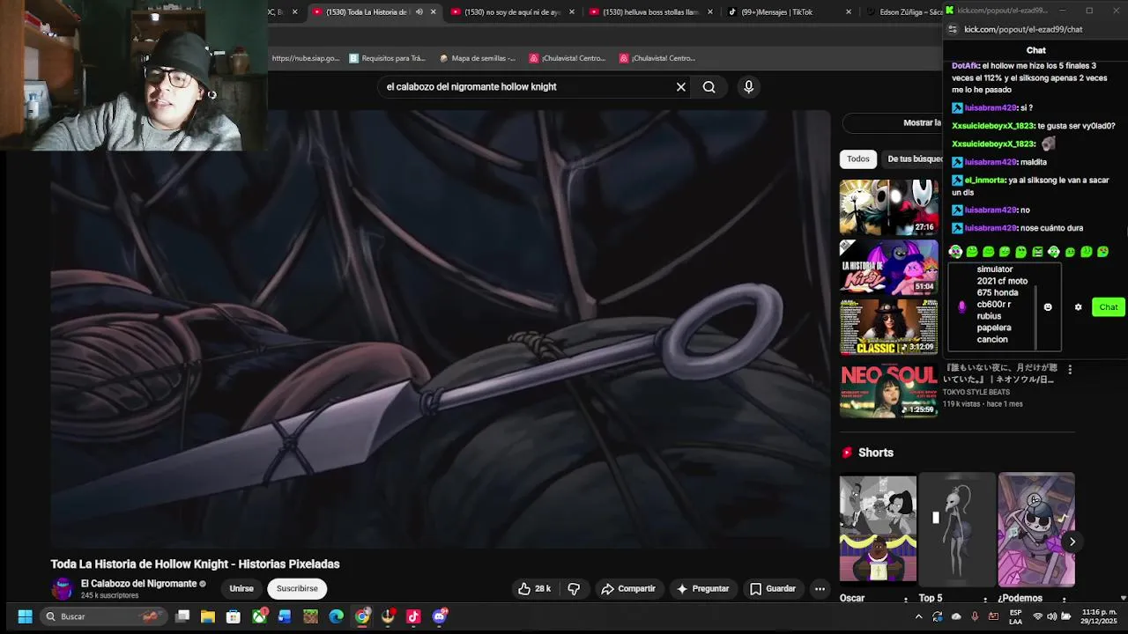
Task: Open the Top 5 short thumbnail
Action: pyautogui.click(x=957, y=530)
